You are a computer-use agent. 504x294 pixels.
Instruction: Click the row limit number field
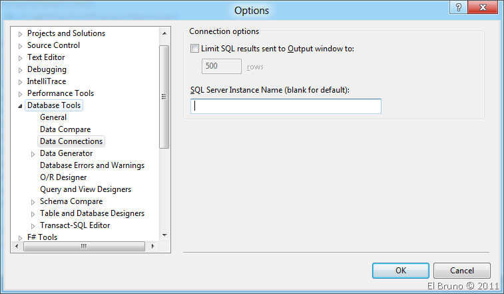point(221,66)
